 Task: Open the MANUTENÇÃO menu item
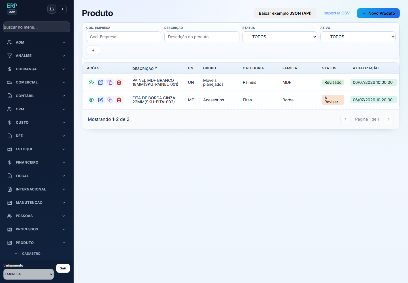pyautogui.click(x=37, y=203)
